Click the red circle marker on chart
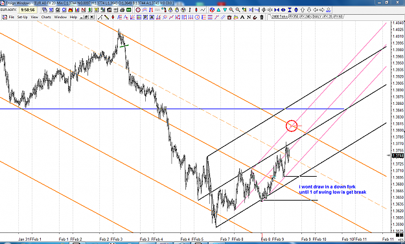Viewport: 405px width, 244px height. pos(292,126)
